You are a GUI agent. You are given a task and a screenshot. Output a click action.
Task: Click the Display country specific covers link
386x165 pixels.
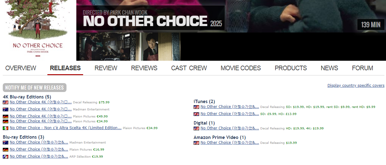(x=356, y=86)
